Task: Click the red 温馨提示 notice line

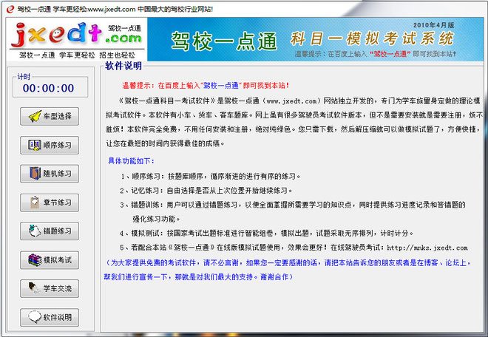Action: (206, 85)
